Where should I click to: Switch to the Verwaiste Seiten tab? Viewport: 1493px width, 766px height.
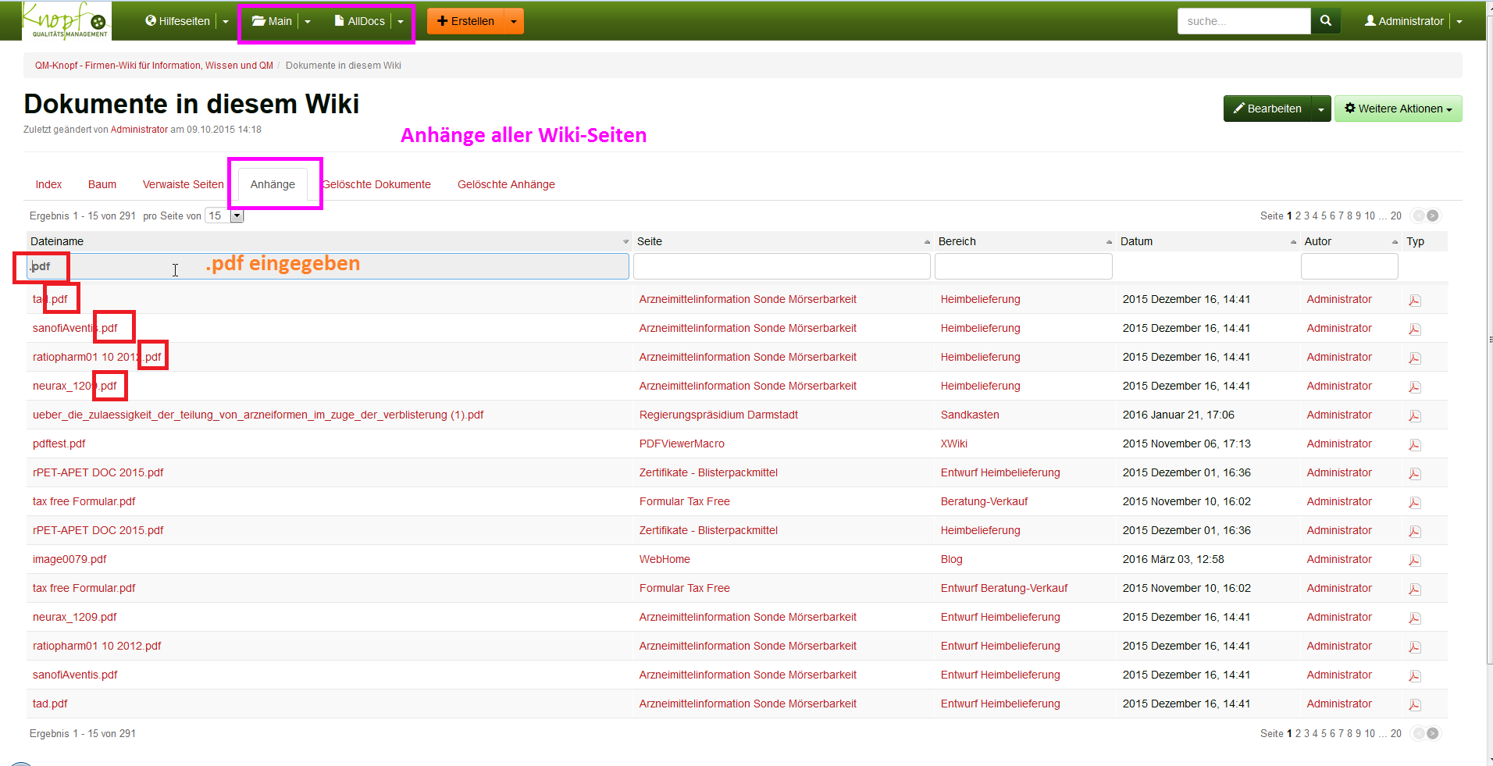click(183, 184)
